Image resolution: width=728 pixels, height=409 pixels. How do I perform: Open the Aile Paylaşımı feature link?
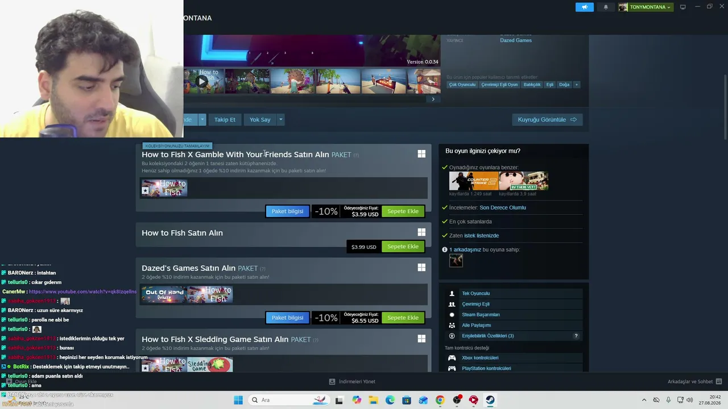(476, 325)
